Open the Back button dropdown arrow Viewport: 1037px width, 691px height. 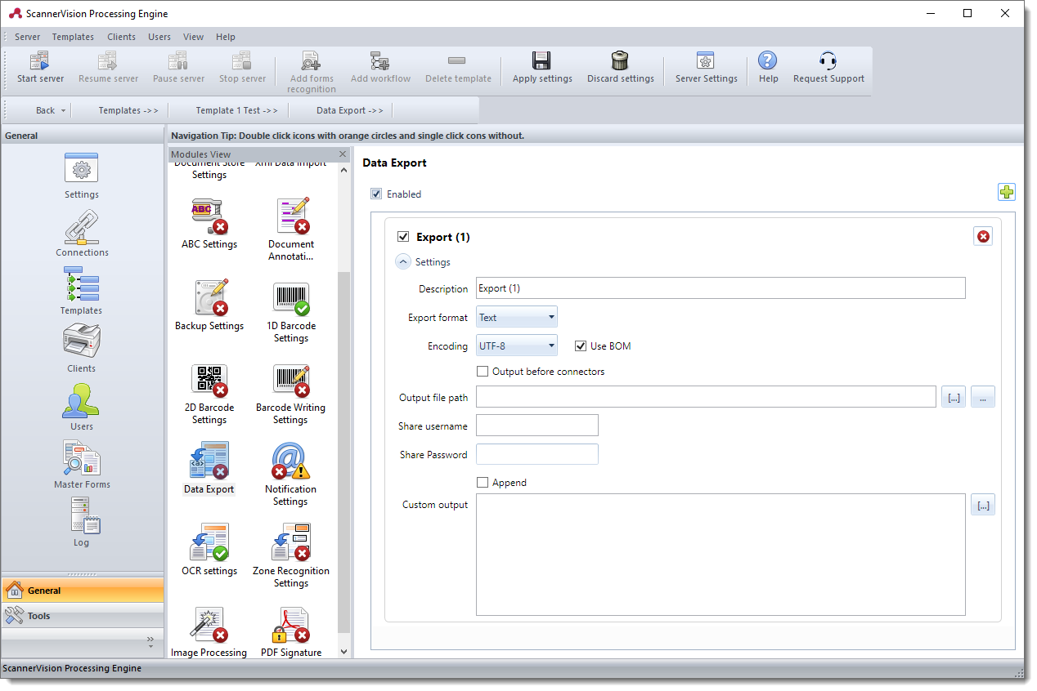tap(64, 111)
